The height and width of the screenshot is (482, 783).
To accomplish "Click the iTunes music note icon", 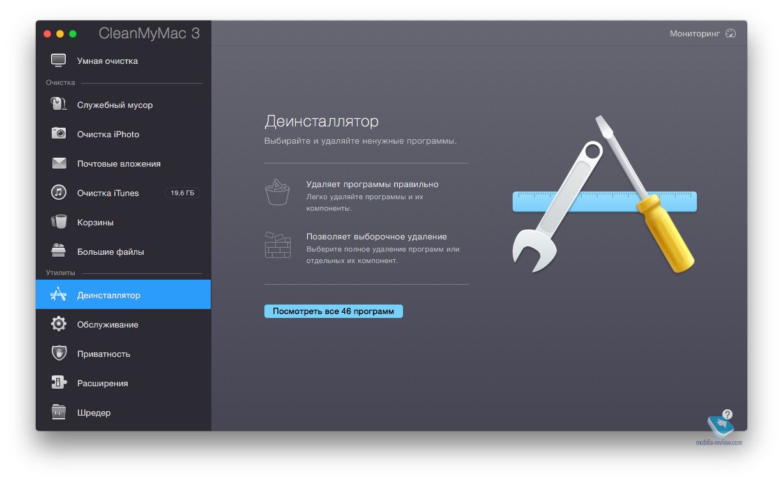I will point(59,193).
